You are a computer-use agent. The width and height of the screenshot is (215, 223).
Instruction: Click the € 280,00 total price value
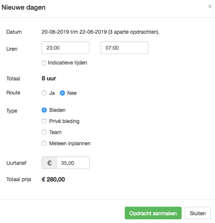click(53, 179)
